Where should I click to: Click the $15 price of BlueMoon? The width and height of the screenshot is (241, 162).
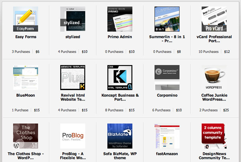click(37, 110)
